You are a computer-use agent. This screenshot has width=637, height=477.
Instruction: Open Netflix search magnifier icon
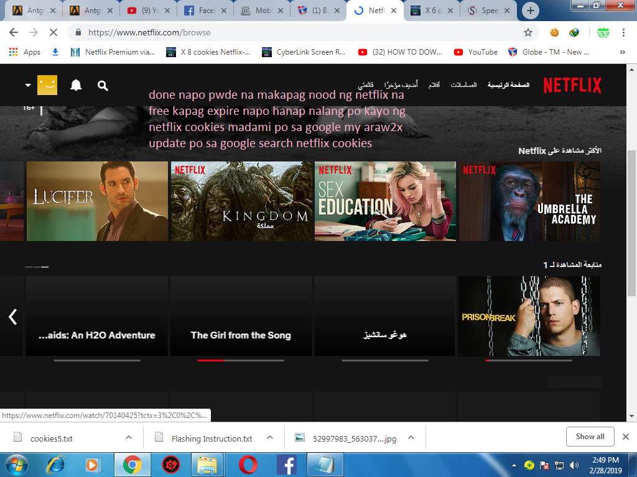tap(103, 86)
